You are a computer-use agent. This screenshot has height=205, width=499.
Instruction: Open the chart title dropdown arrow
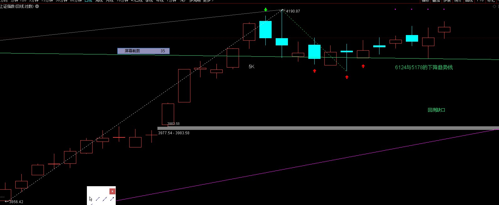point(37,6)
